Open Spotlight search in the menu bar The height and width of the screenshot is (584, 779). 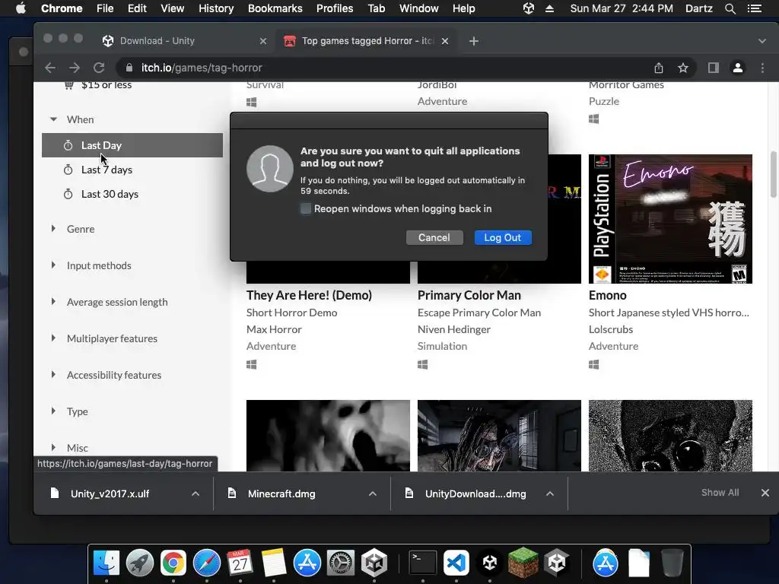point(730,8)
